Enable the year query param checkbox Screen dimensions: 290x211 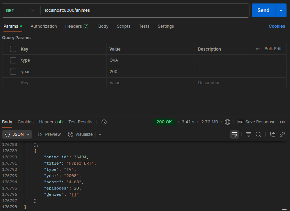click(13, 72)
